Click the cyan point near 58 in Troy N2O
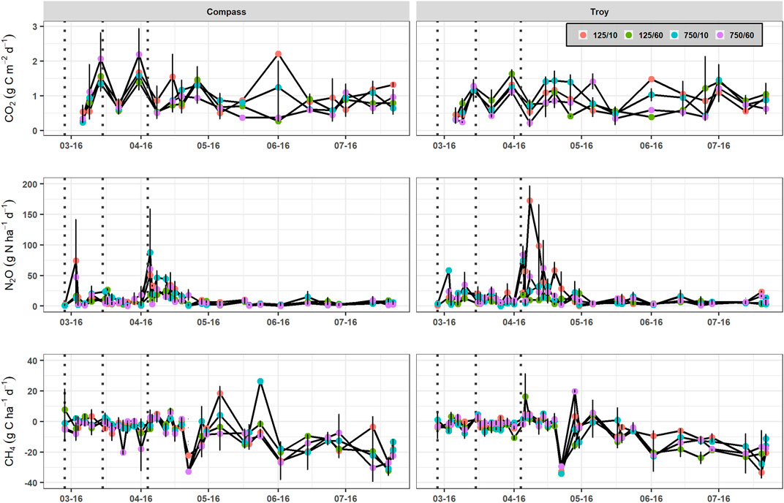The width and height of the screenshot is (784, 503). click(x=448, y=271)
